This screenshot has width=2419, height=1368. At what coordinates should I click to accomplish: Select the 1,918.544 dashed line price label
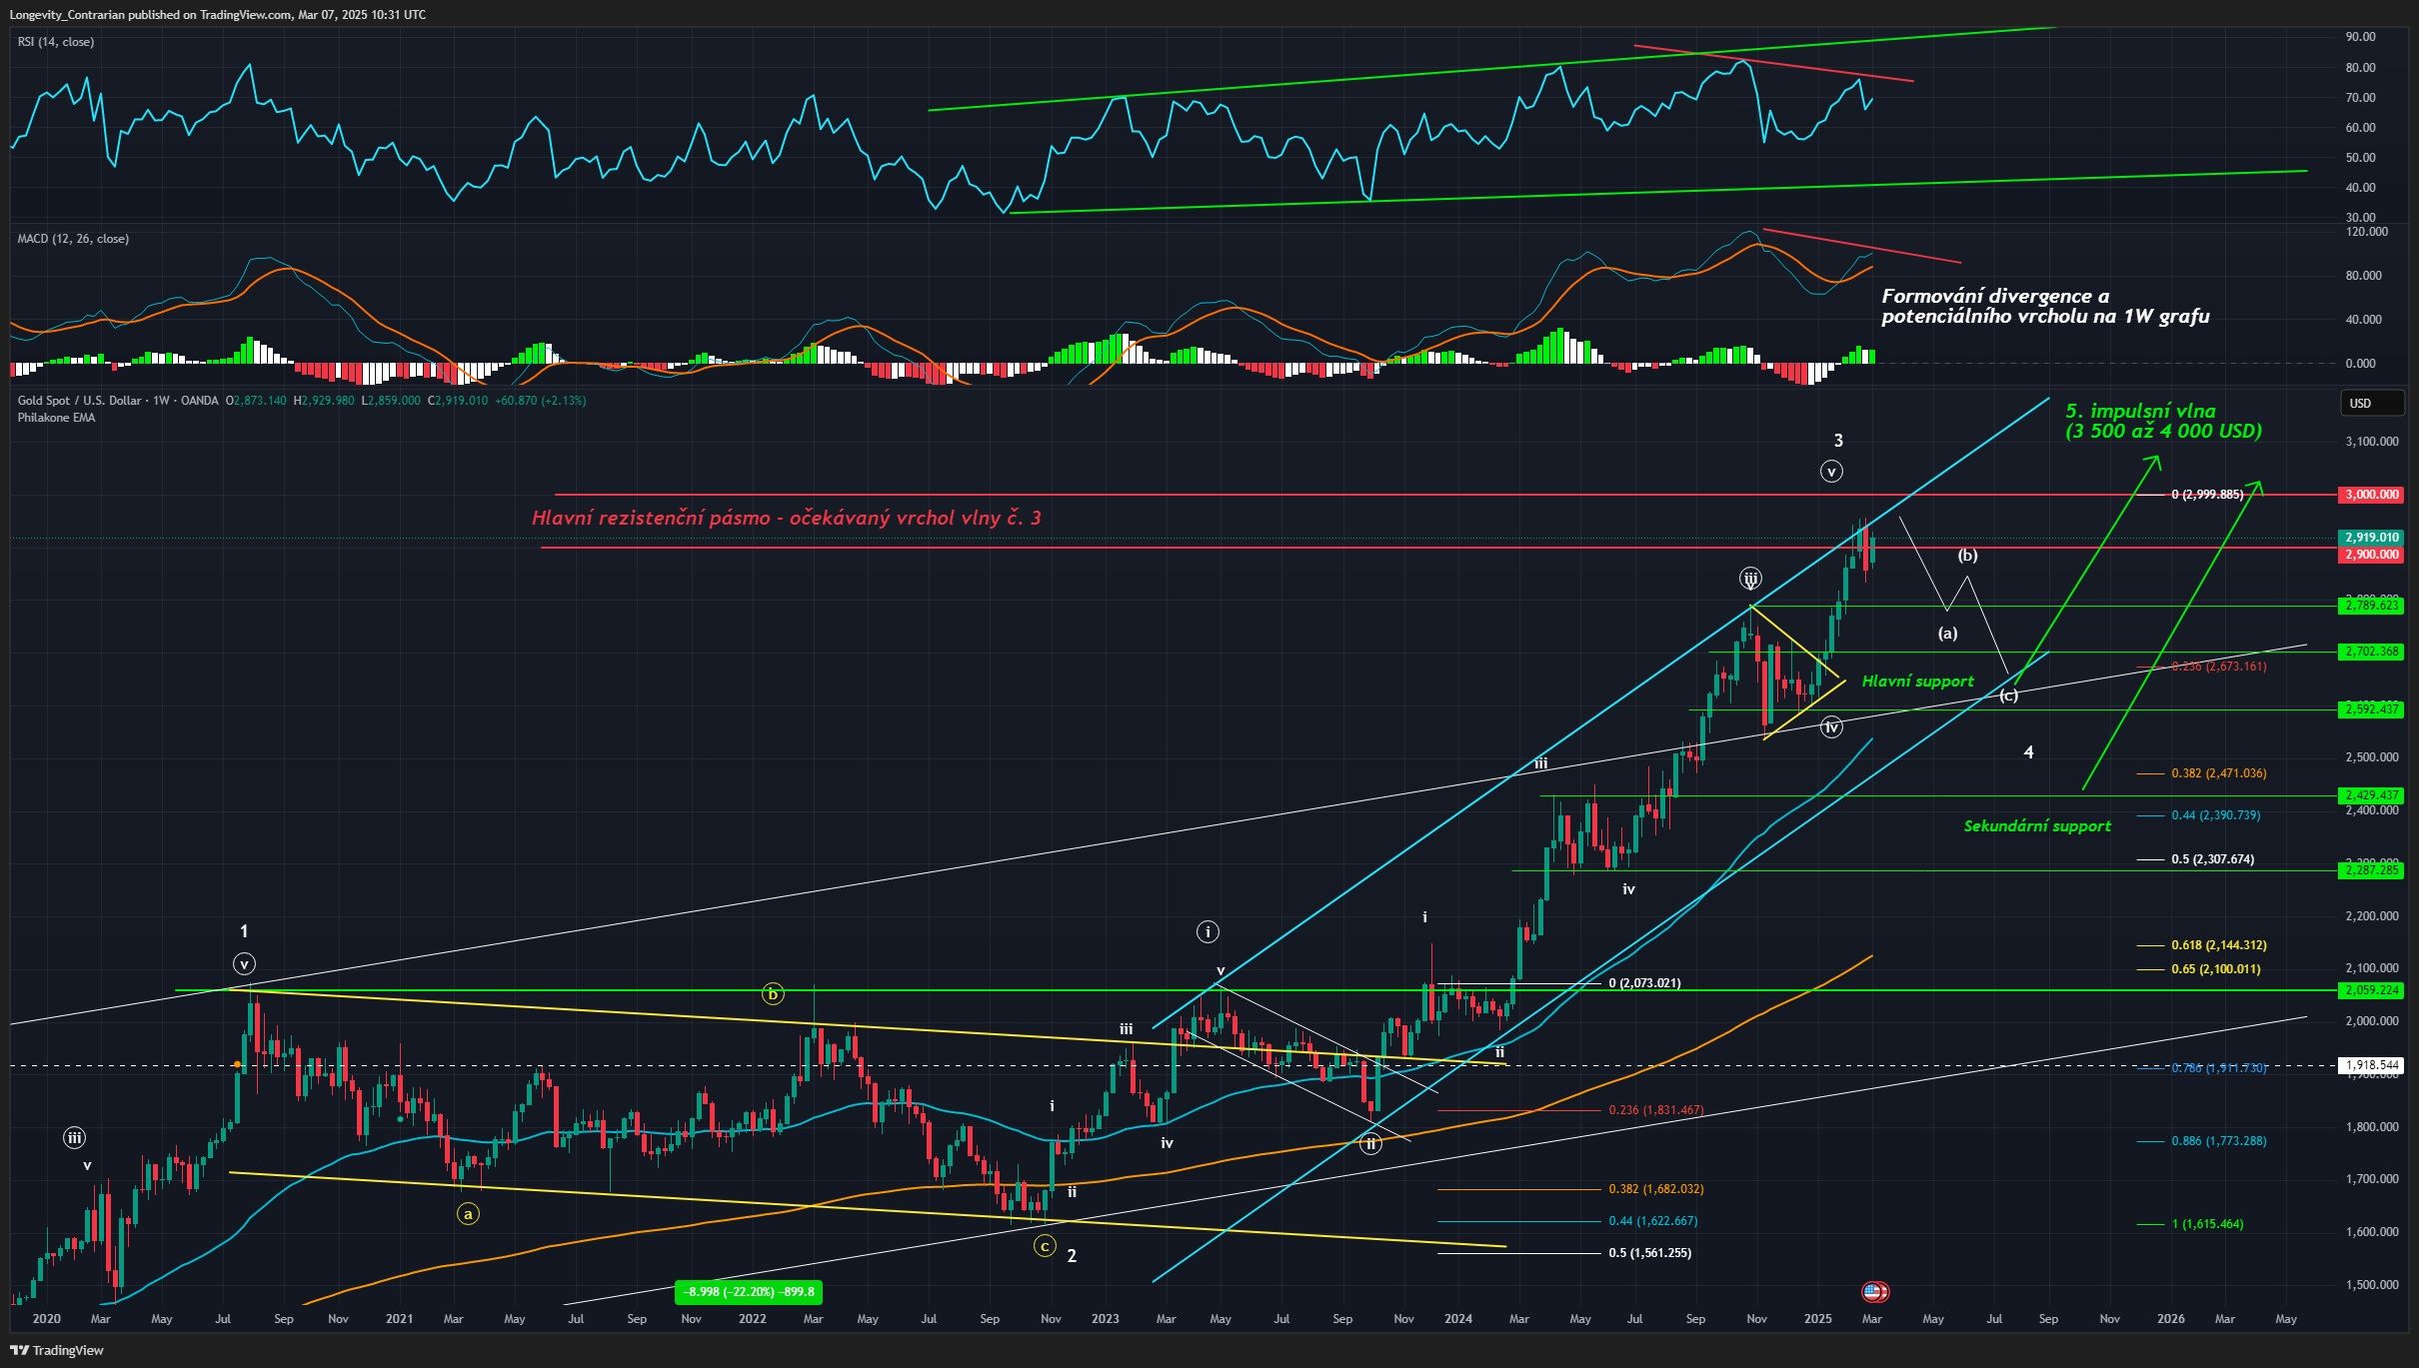click(2370, 1065)
